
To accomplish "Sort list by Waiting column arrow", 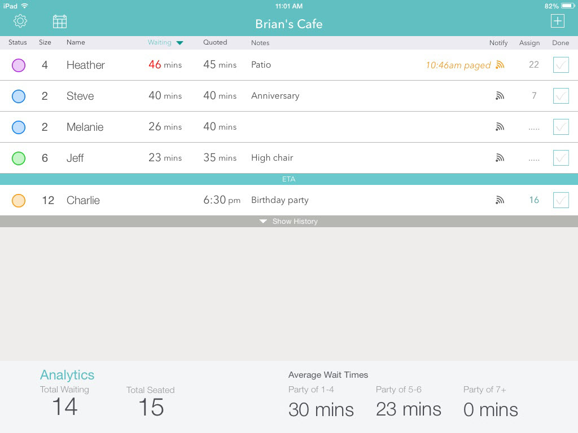I will [x=179, y=43].
